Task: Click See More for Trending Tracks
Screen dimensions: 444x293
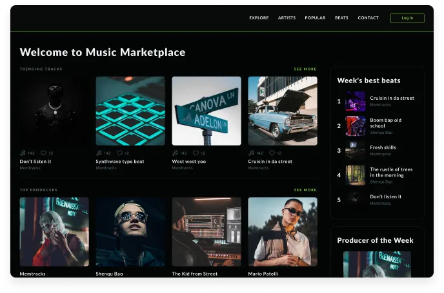Action: pos(305,69)
